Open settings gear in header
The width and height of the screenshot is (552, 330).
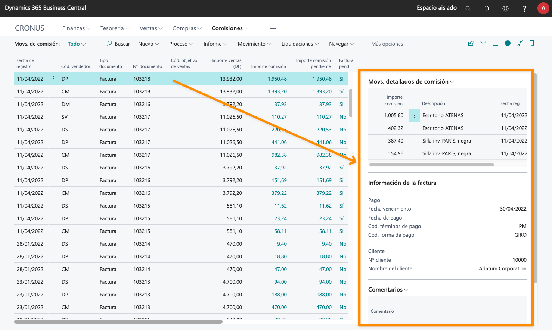(505, 8)
